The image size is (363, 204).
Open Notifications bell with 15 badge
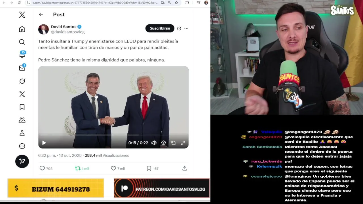coord(22,54)
